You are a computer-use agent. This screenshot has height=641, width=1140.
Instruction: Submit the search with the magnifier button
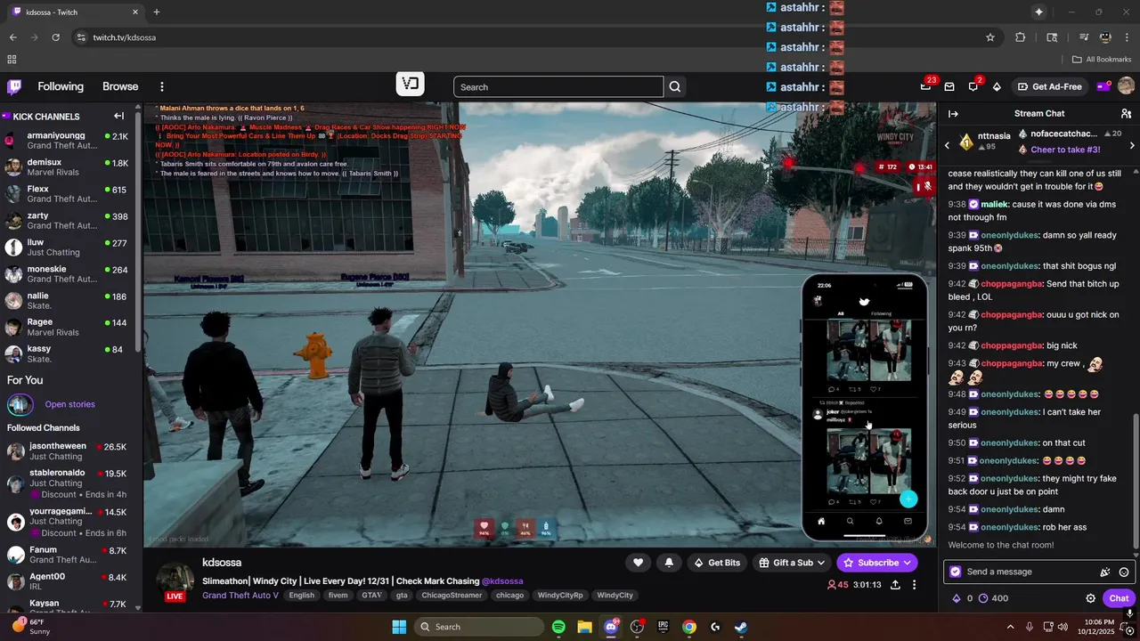[675, 86]
